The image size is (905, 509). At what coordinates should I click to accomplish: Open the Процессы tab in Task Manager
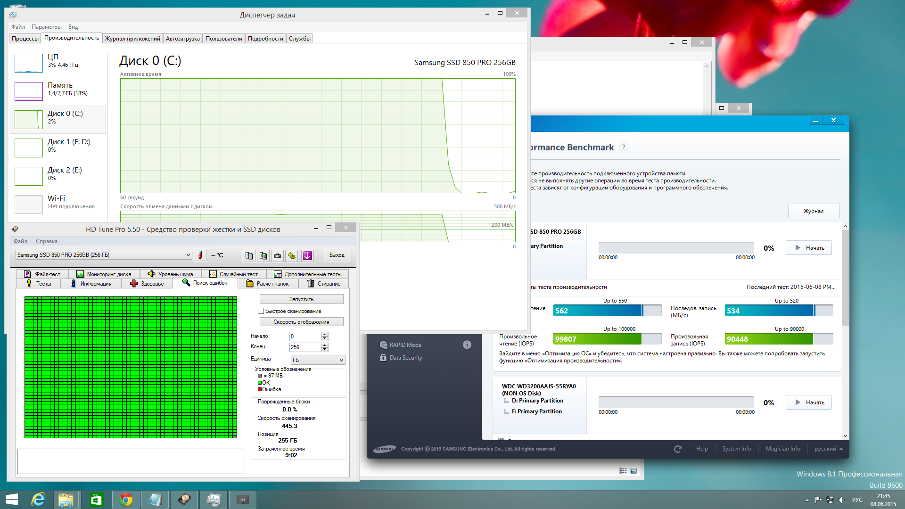25,39
